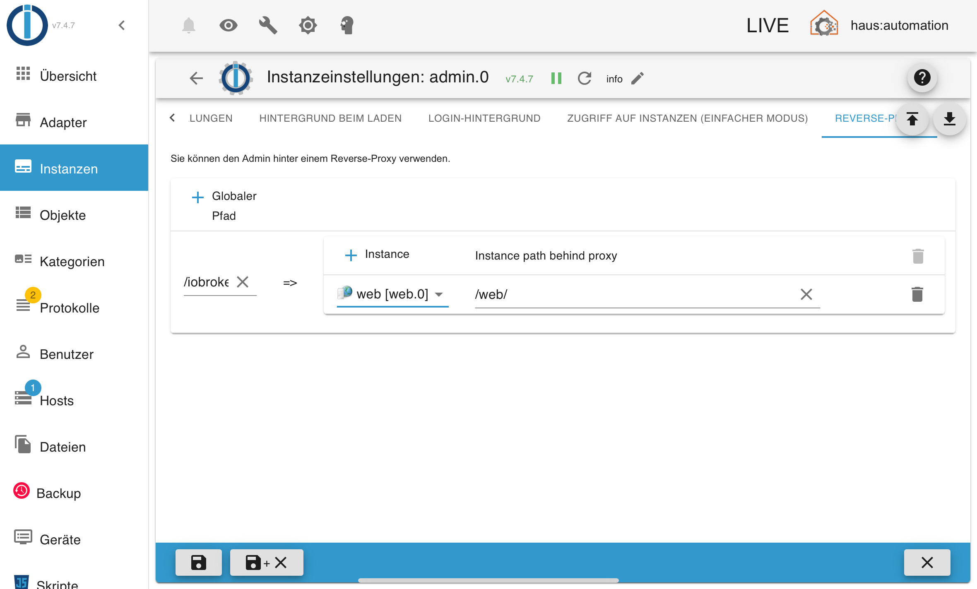Click the wrench system settings icon
The width and height of the screenshot is (977, 589).
268,25
